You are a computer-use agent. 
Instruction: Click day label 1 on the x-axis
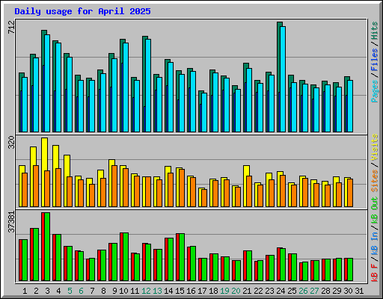[x=25, y=291]
